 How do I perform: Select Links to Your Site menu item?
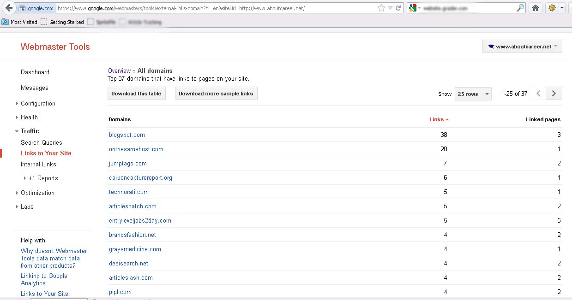click(46, 153)
